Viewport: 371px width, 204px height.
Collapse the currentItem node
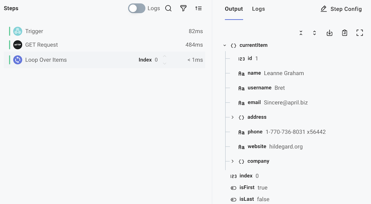pos(225,46)
